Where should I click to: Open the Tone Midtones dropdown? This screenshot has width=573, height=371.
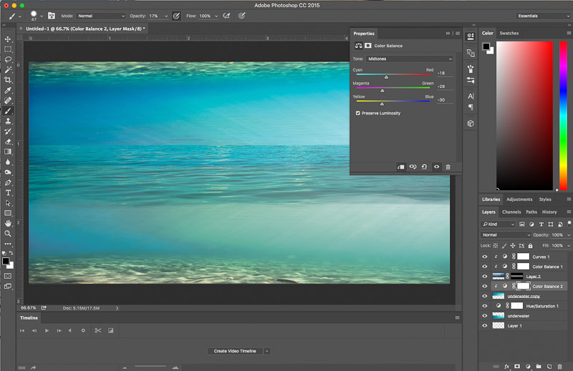[x=410, y=59]
